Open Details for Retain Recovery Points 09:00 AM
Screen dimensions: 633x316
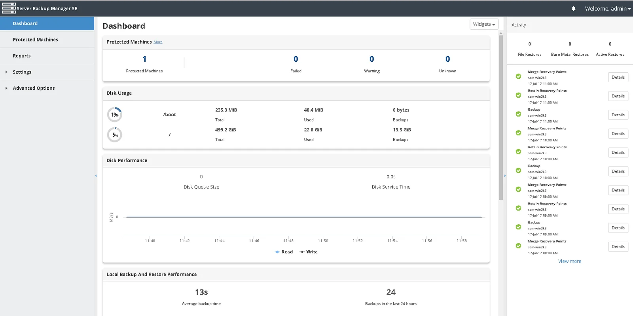click(618, 209)
